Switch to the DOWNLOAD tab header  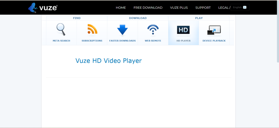(138, 18)
